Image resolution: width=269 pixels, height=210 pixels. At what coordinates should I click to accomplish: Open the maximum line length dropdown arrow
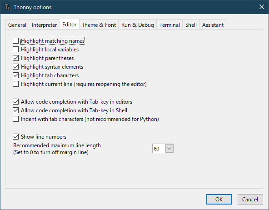169,148
